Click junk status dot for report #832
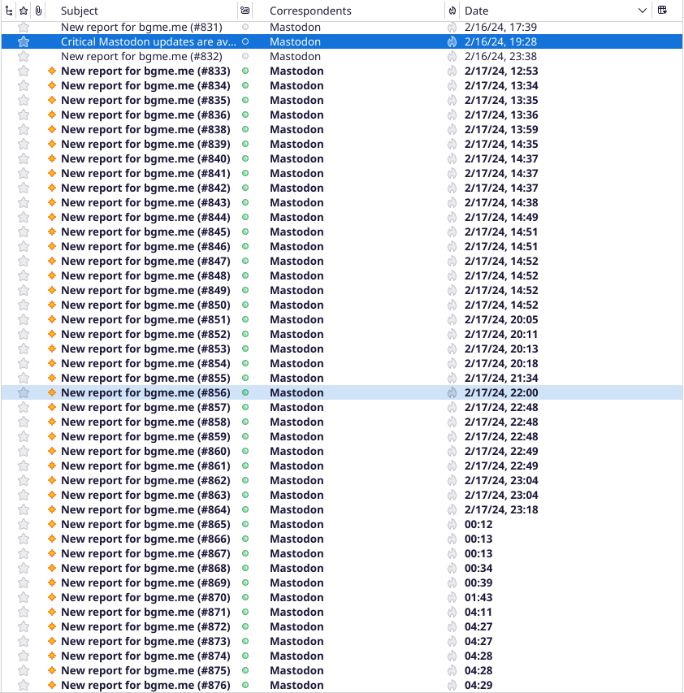Screen dimensions: 684x693 tap(245, 56)
